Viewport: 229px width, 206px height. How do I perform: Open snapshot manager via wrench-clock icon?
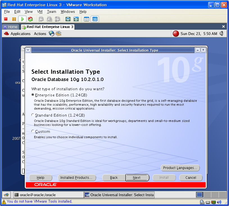pyautogui.click(x=57, y=19)
